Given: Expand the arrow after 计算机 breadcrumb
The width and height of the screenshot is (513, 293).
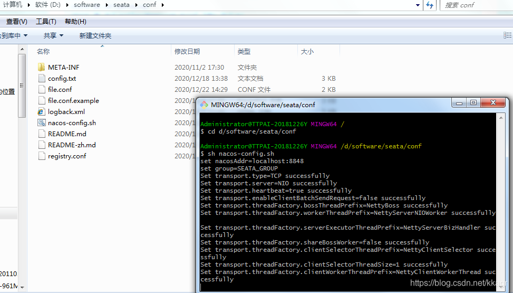Looking at the screenshot, I should point(29,5).
